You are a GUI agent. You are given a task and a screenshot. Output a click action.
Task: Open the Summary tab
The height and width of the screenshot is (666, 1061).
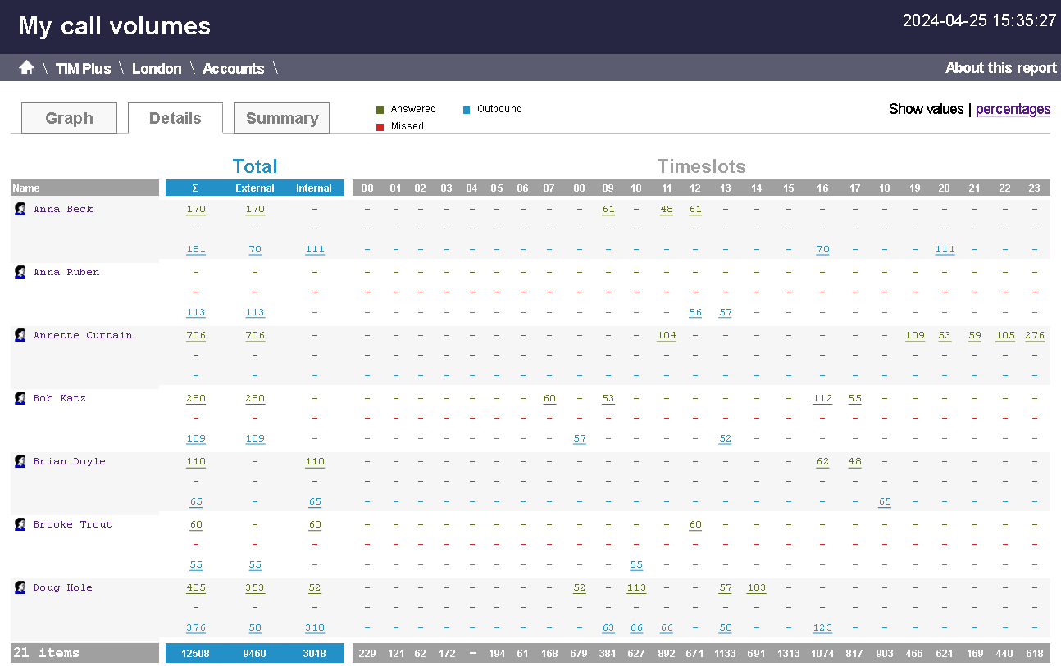(x=281, y=118)
